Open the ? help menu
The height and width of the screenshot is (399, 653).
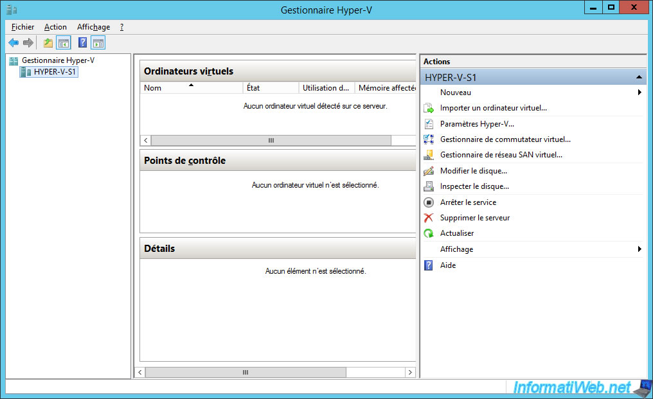(x=121, y=27)
